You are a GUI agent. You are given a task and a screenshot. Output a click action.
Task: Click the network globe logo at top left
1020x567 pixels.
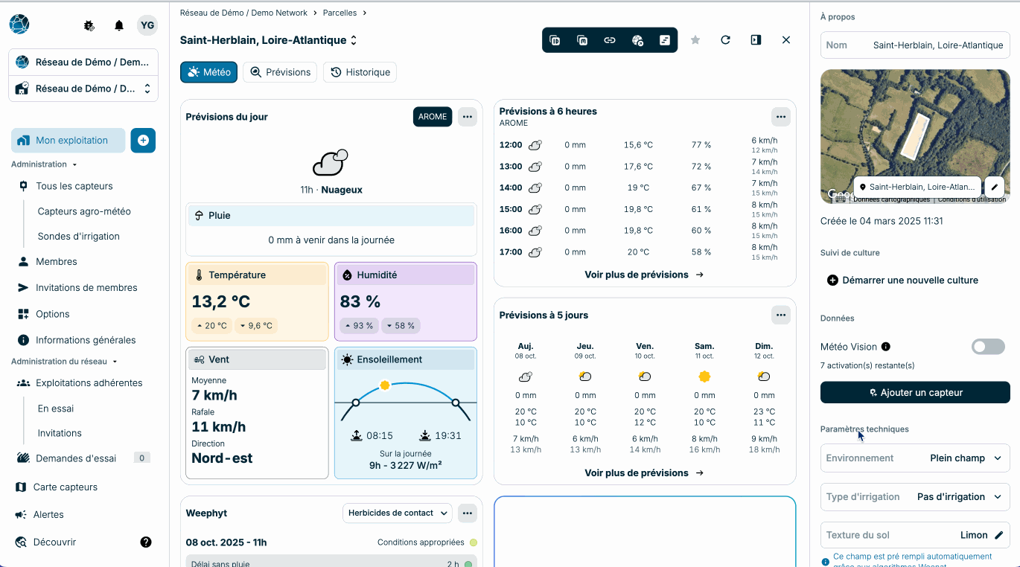pos(19,25)
